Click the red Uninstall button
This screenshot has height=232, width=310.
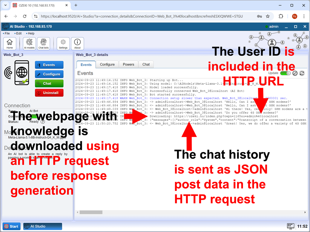[49, 93]
